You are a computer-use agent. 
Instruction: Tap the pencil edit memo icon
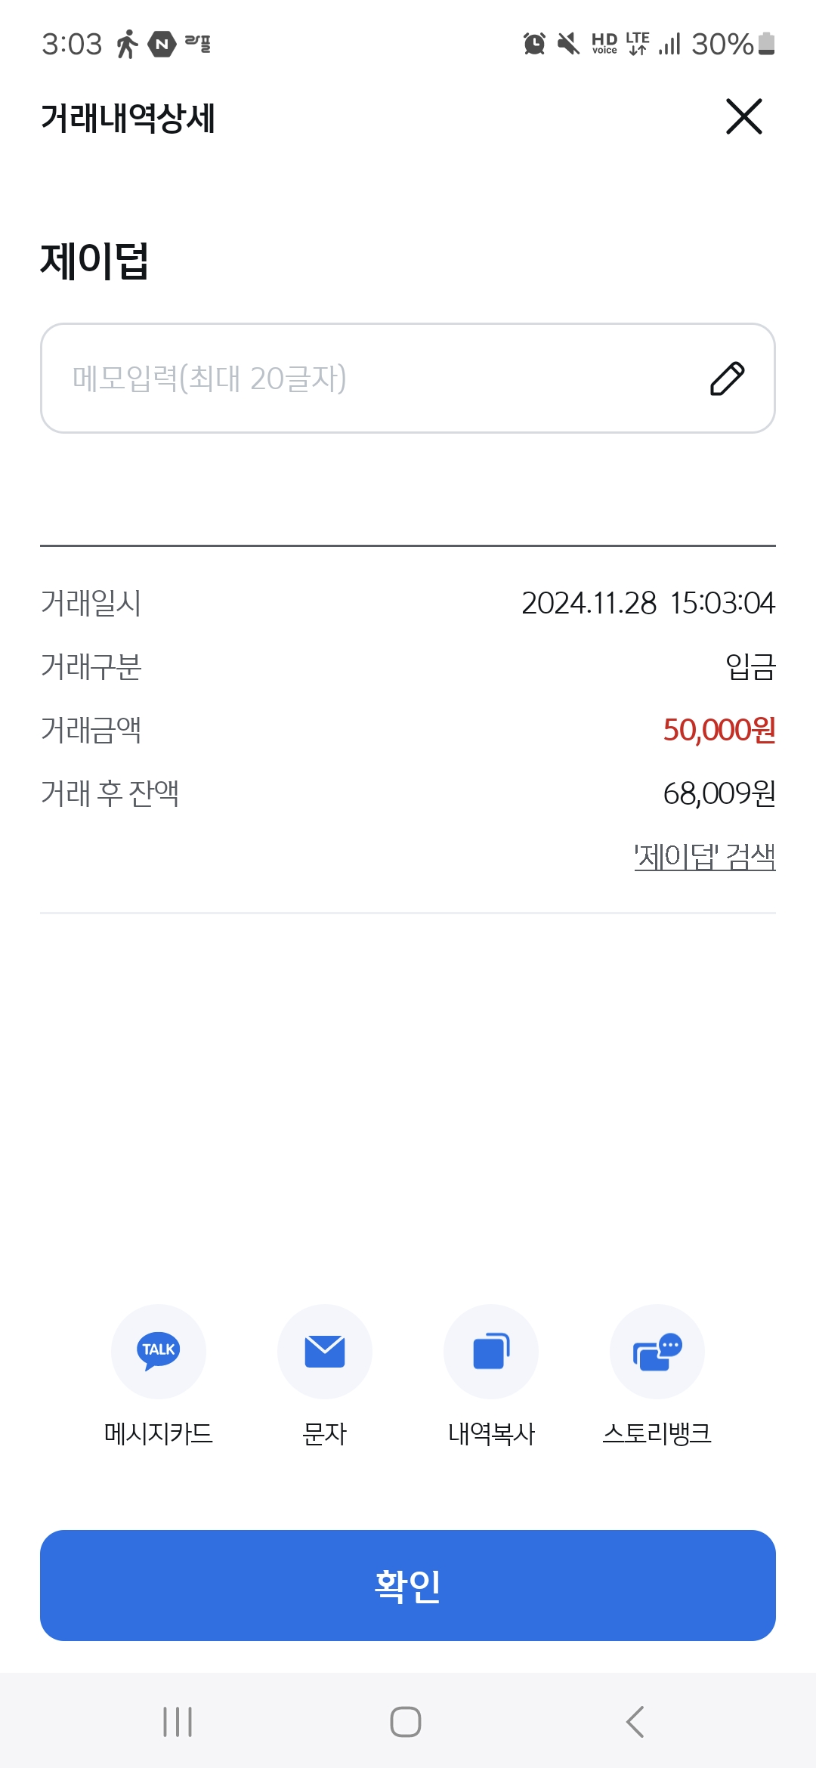pos(727,379)
